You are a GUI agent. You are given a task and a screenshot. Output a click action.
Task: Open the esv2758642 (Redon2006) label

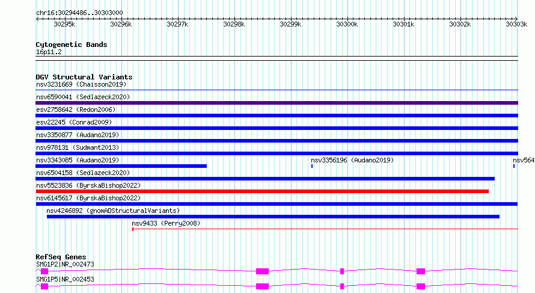[x=76, y=109]
